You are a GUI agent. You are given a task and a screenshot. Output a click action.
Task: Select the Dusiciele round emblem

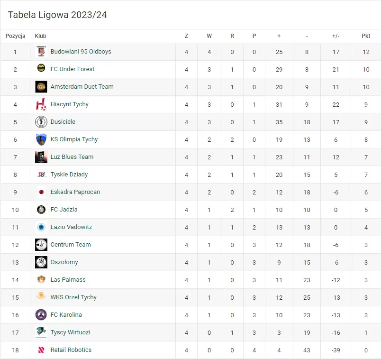(41, 122)
